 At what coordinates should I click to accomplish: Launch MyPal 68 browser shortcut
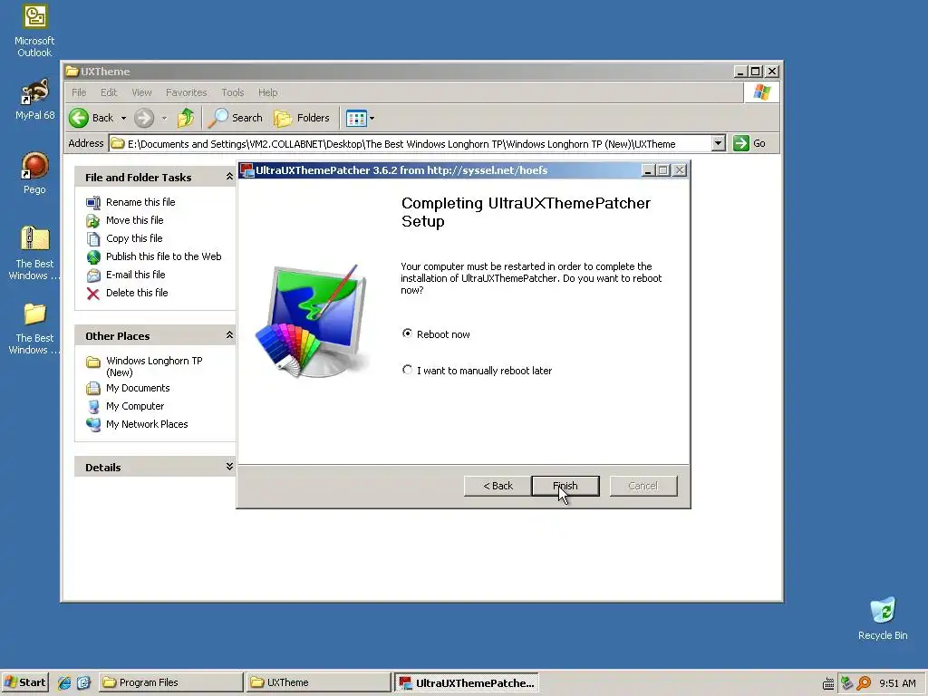pyautogui.click(x=34, y=100)
